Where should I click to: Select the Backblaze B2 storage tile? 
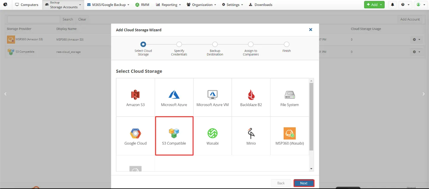click(251, 97)
